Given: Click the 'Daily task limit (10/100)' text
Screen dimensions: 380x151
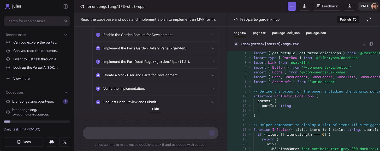Looking at the screenshot, I should pyautogui.click(x=22, y=129).
